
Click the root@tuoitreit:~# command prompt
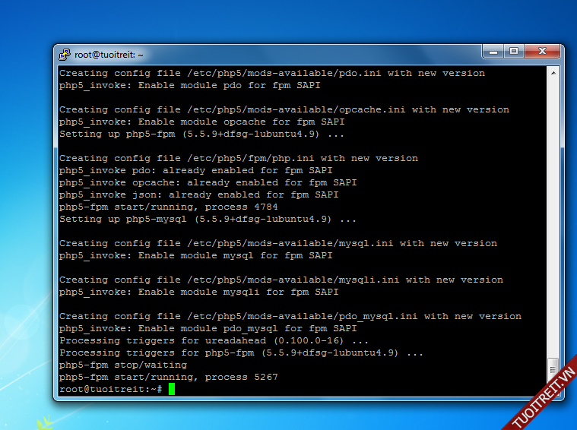(110, 389)
